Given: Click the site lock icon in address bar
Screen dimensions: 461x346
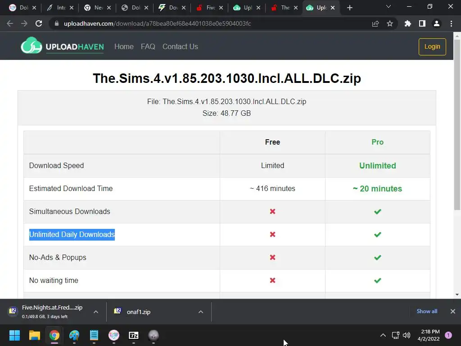Looking at the screenshot, I should tap(57, 23).
